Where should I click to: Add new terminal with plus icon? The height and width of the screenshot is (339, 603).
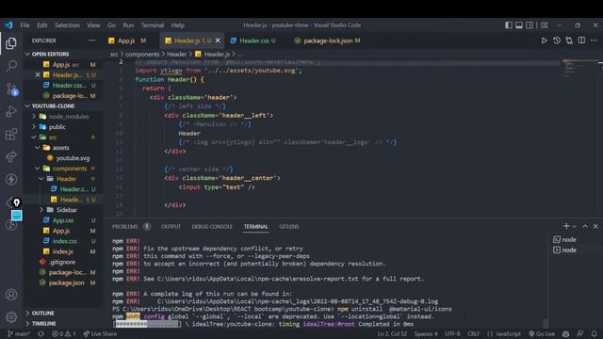coord(566,226)
